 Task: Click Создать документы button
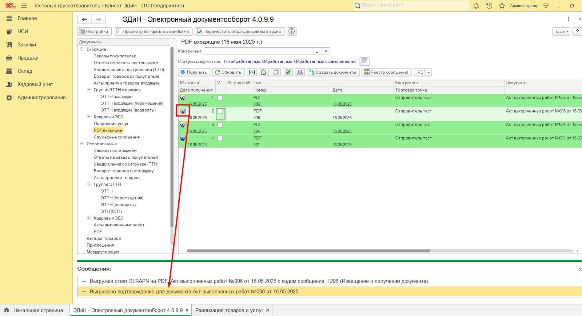[x=333, y=72]
